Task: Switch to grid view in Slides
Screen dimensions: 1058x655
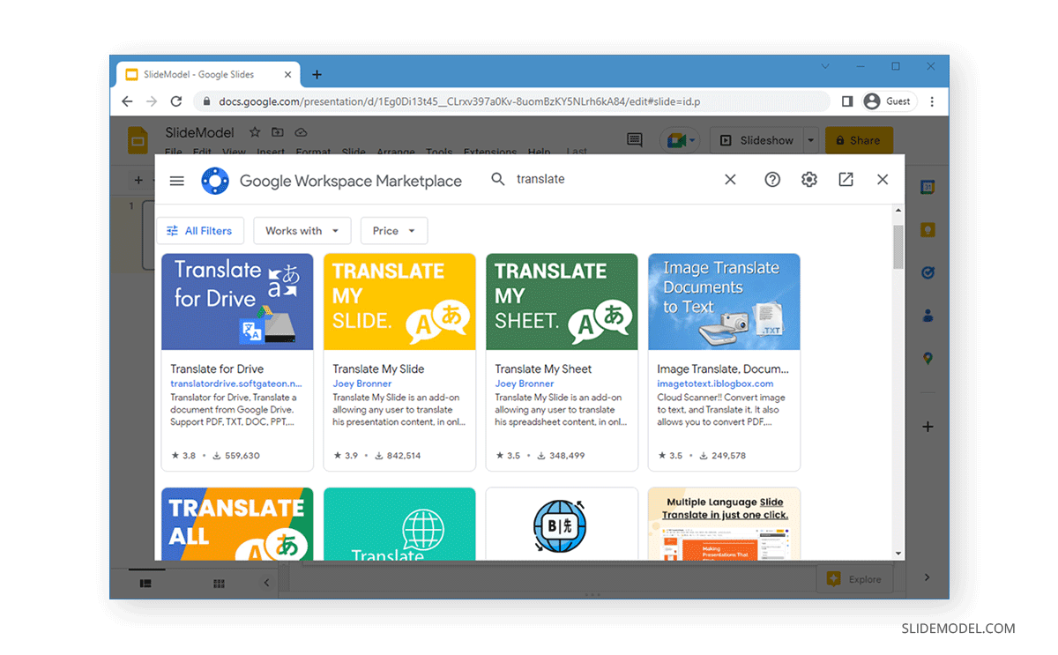Action: 219,583
